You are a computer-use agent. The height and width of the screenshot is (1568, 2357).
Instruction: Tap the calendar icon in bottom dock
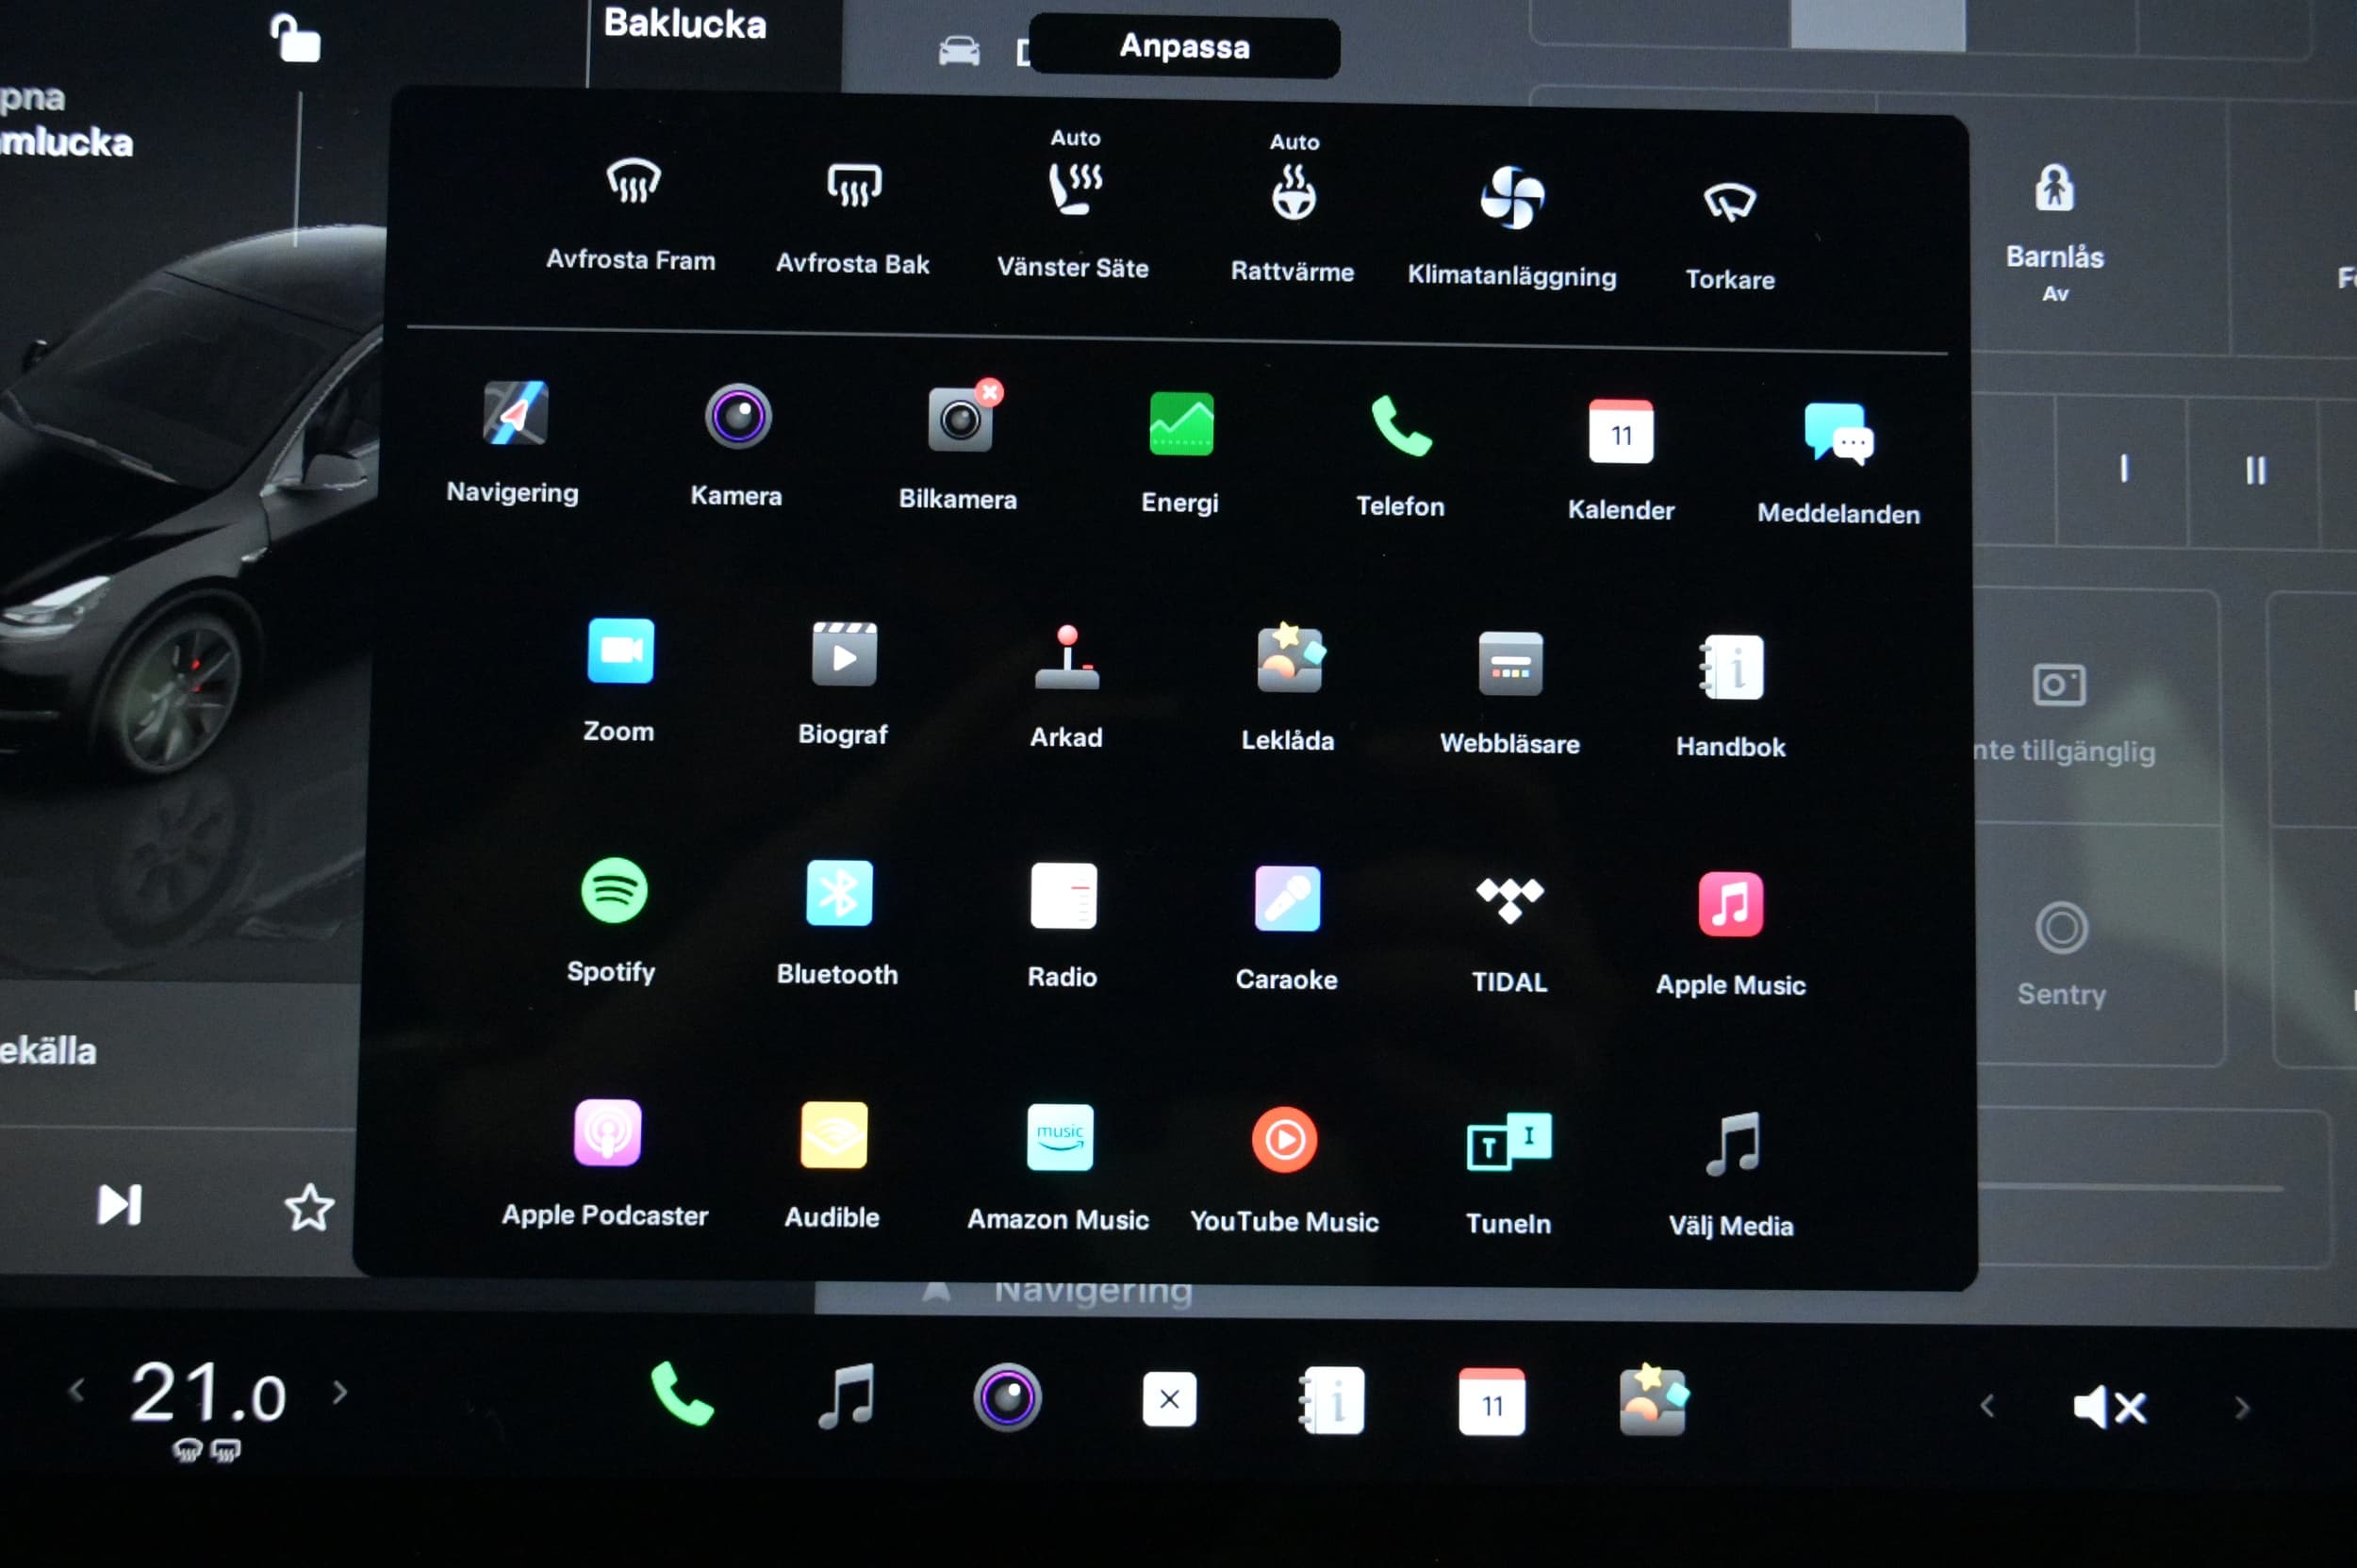pos(1492,1402)
